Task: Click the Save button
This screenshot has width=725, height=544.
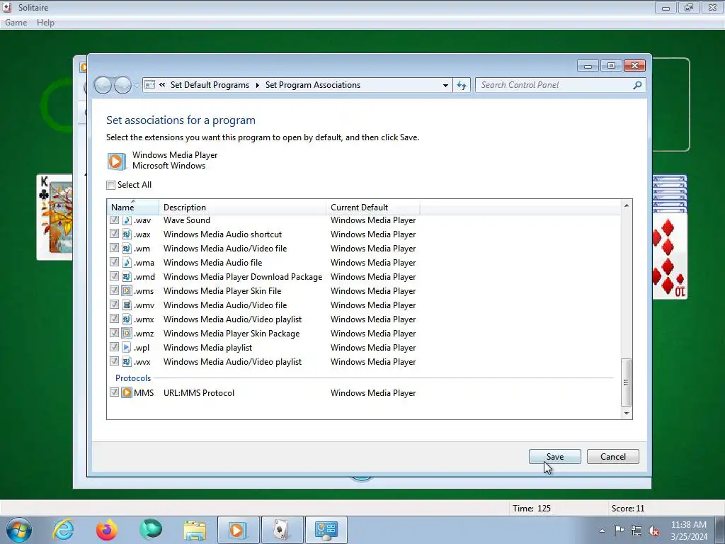Action: [555, 457]
